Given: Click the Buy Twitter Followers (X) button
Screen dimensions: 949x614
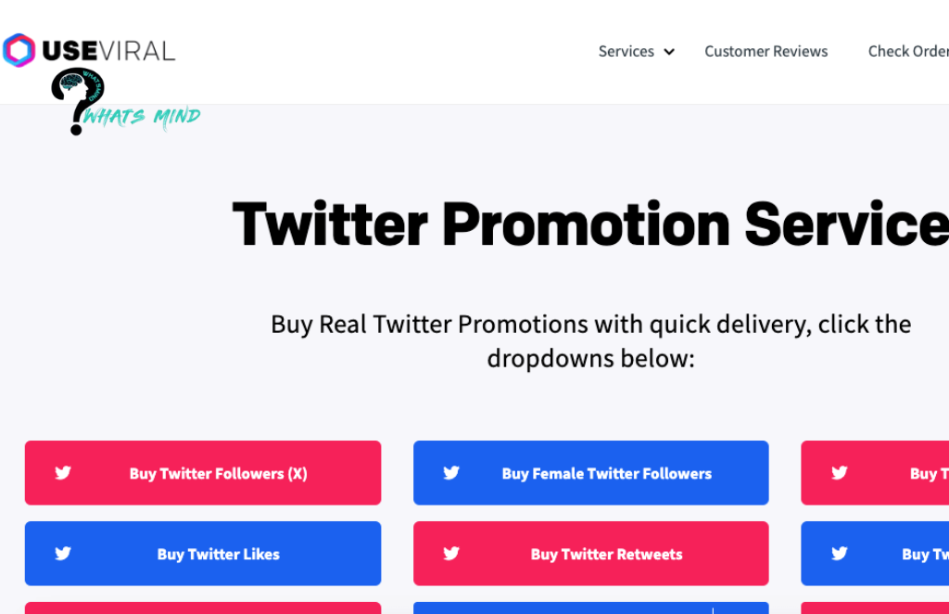Looking at the screenshot, I should (x=203, y=472).
